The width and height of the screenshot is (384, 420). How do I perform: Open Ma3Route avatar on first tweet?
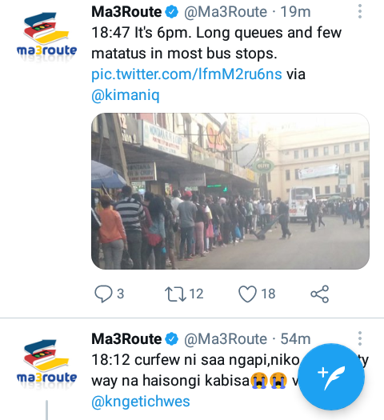coord(46,35)
